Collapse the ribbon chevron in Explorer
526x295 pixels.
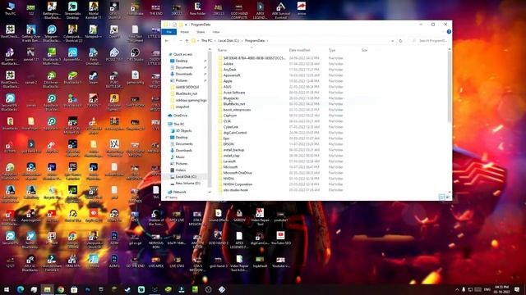[443, 32]
